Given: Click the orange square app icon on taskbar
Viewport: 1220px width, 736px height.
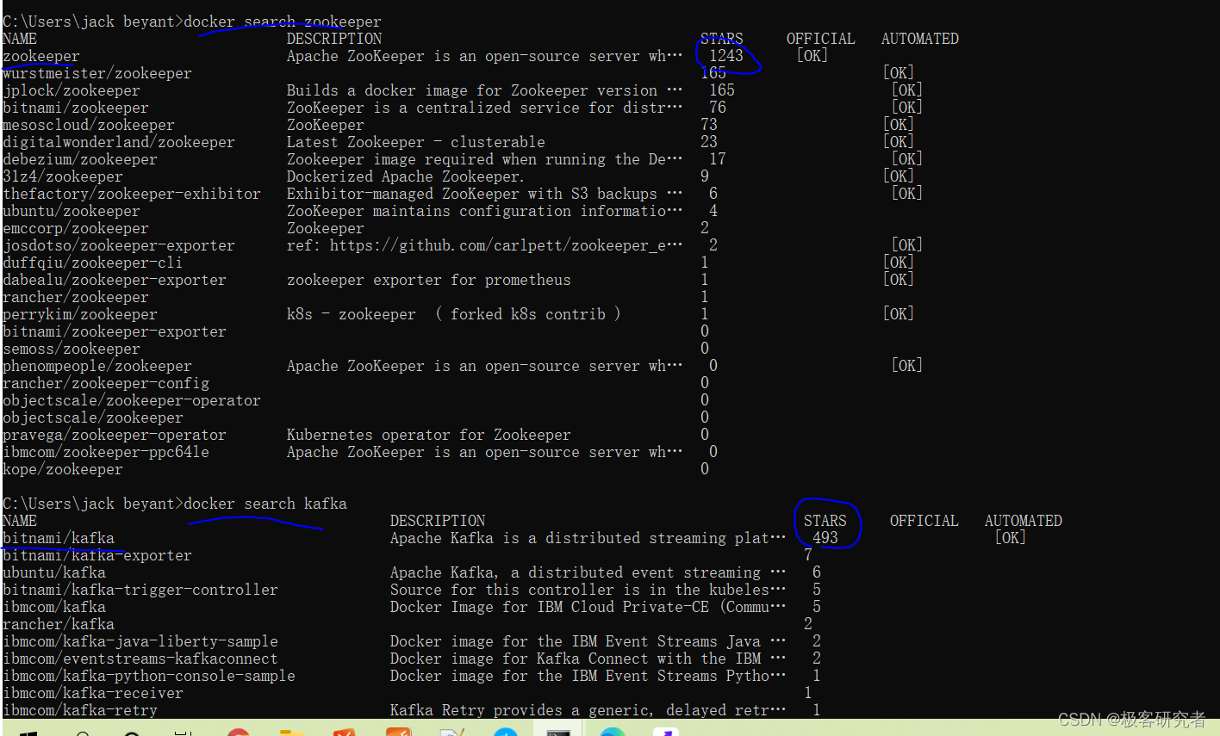Looking at the screenshot, I should (x=396, y=732).
